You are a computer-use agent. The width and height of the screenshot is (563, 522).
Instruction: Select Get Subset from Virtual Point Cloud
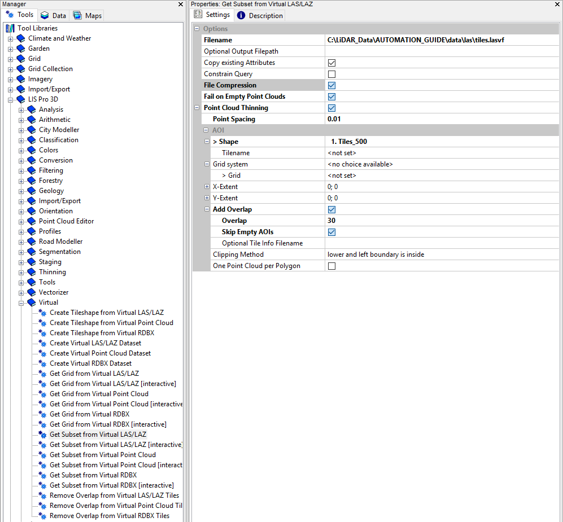tap(103, 455)
